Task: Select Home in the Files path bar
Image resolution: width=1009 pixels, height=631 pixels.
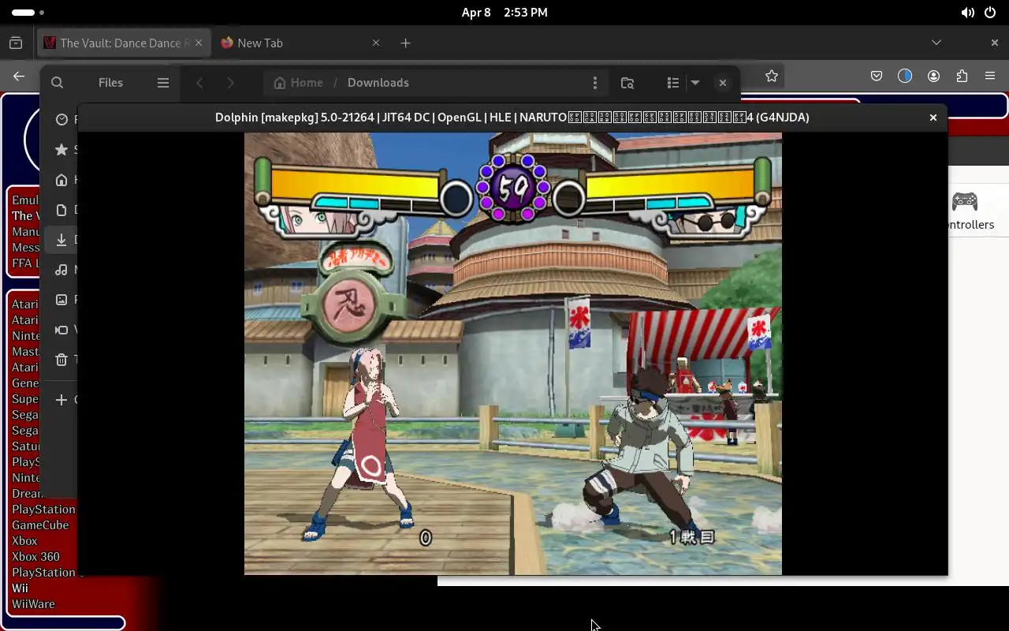Action: pos(298,83)
